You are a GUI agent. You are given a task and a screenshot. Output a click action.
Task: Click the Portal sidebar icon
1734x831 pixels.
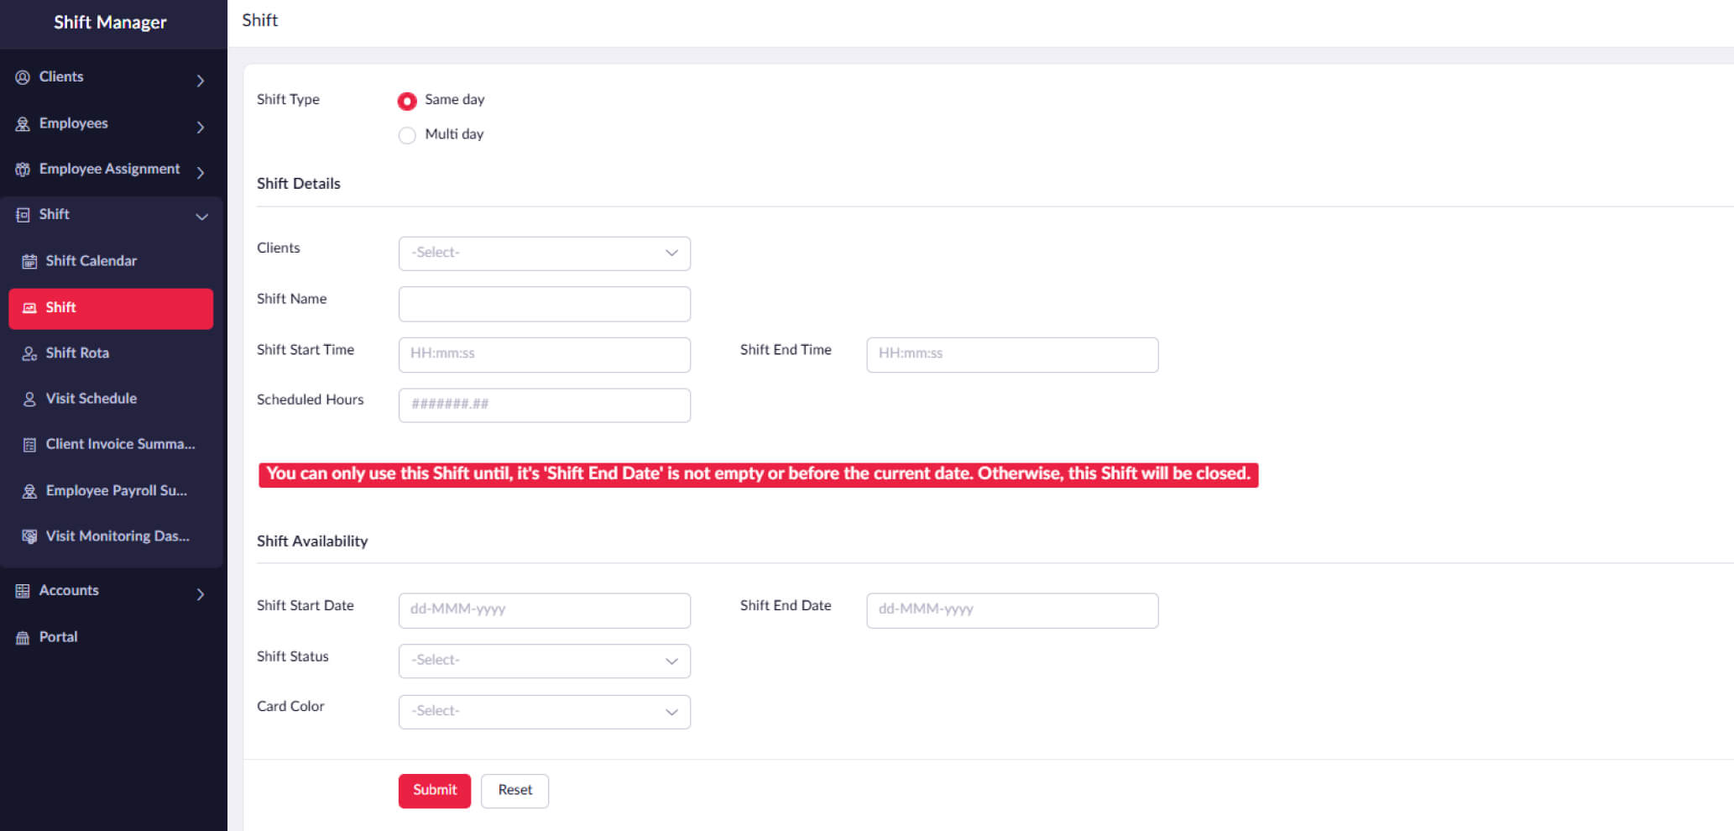23,638
